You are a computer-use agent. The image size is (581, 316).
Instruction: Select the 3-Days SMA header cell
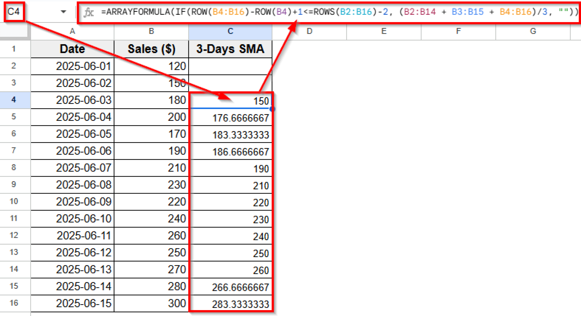pos(230,49)
